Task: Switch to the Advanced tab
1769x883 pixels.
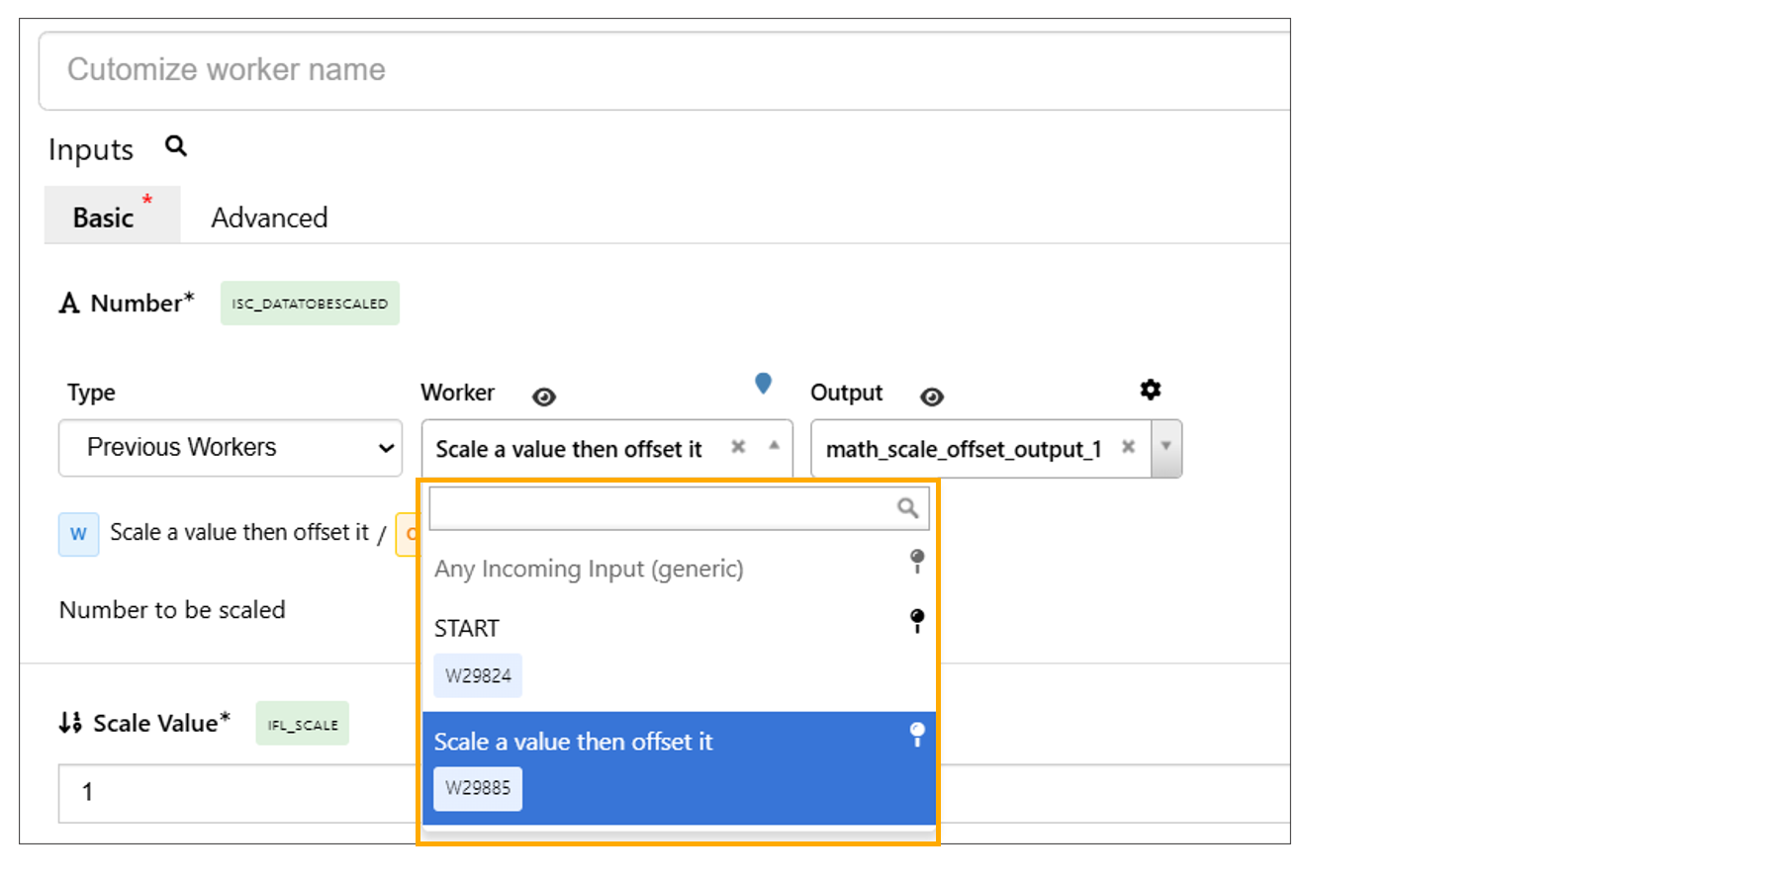Action: tap(269, 218)
